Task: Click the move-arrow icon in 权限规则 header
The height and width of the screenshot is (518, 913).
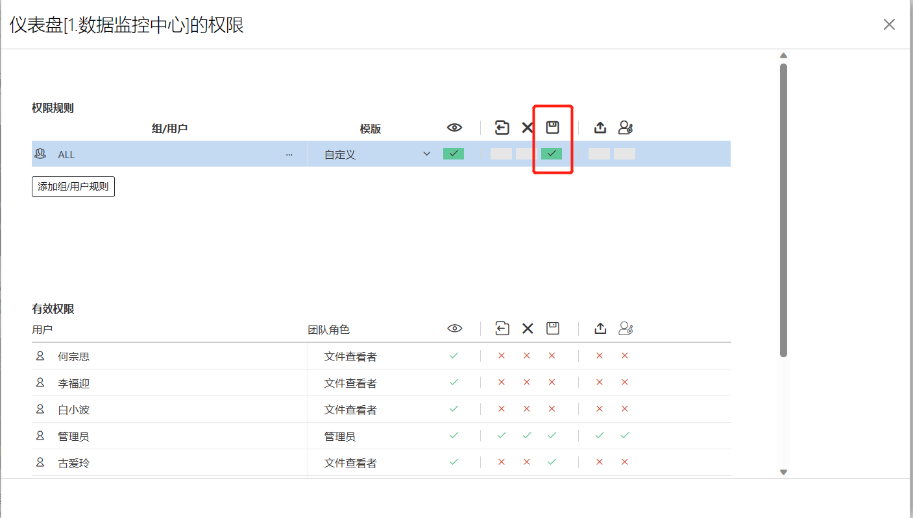Action: (x=502, y=128)
